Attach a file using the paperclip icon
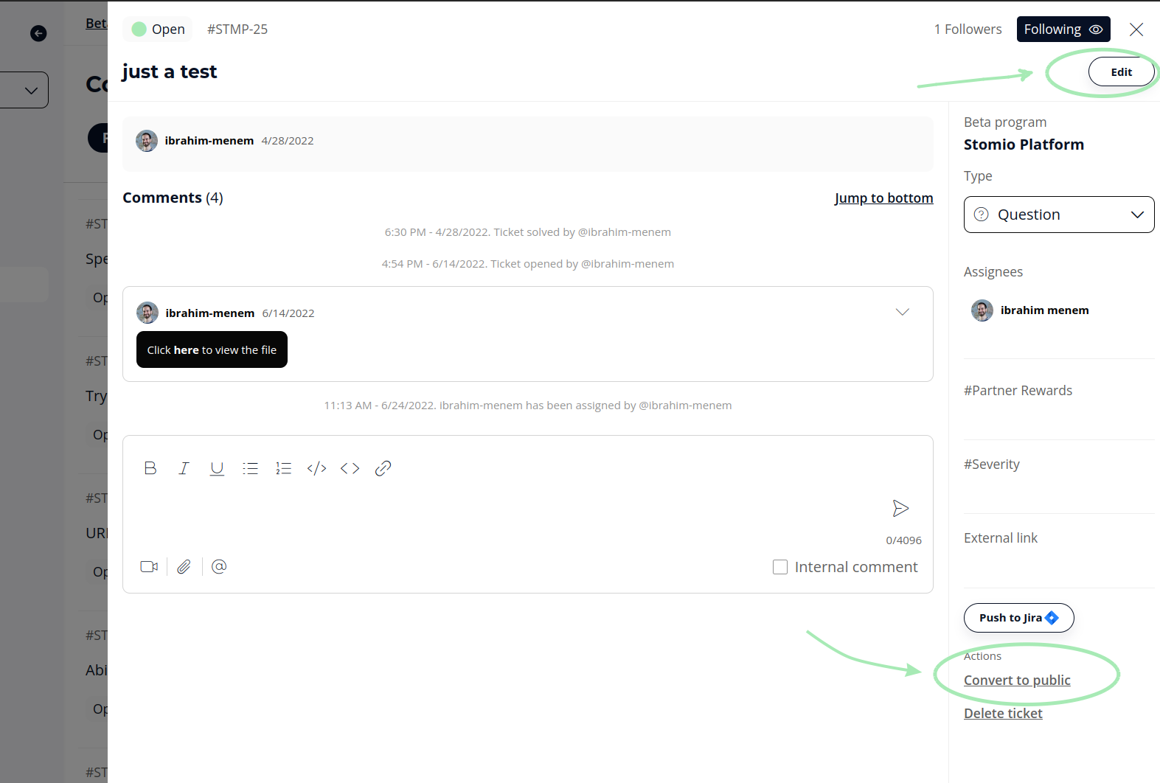 pos(184,566)
